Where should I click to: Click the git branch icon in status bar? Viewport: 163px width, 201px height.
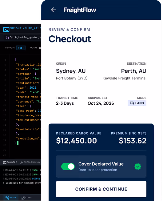[x=7, y=198]
